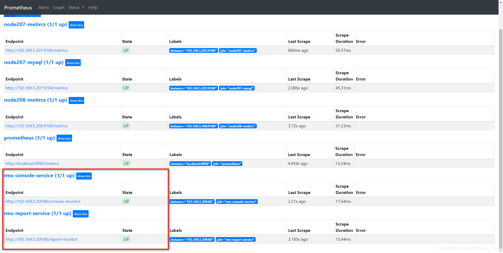Click label job="node207-mysql"
Viewport: 503px width, 253px height.
click(x=237, y=88)
